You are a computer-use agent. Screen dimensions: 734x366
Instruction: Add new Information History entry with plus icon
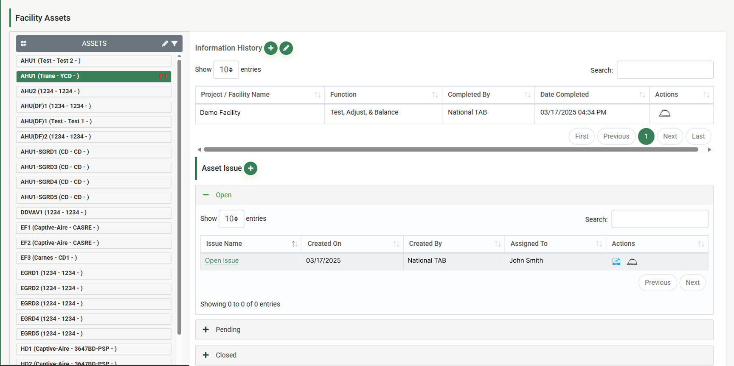click(x=271, y=48)
